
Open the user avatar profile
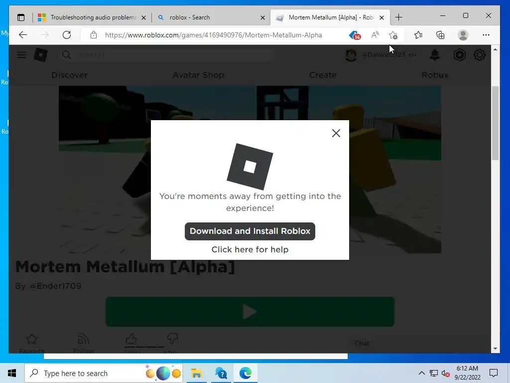tap(351, 55)
